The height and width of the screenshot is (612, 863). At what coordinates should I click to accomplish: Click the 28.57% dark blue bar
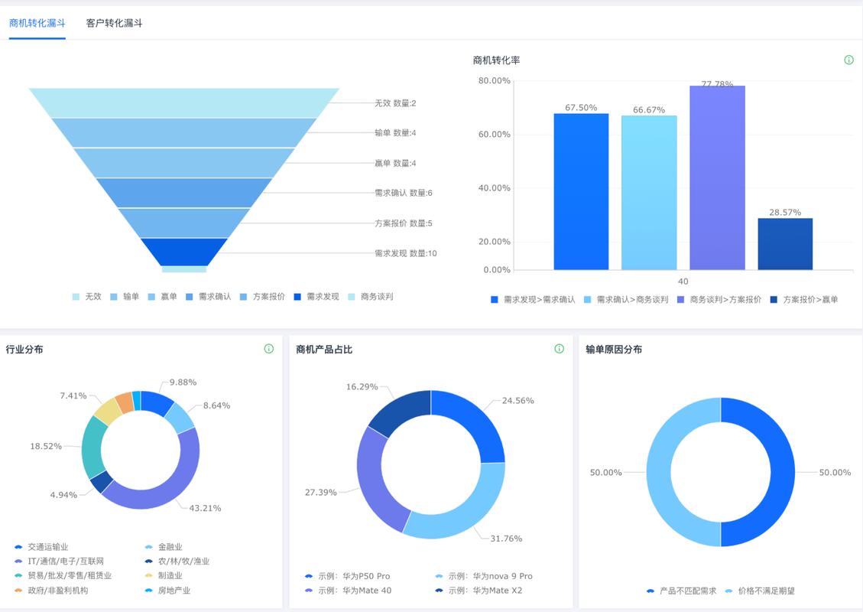pos(785,244)
